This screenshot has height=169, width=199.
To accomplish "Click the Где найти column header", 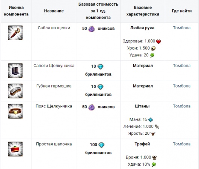I will [182, 11].
